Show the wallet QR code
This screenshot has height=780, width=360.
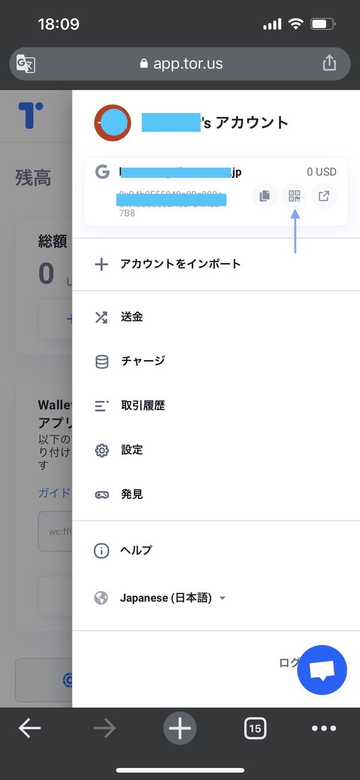pyautogui.click(x=294, y=196)
